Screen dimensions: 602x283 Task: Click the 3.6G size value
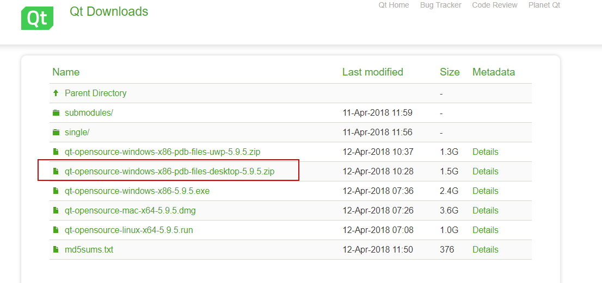point(449,211)
